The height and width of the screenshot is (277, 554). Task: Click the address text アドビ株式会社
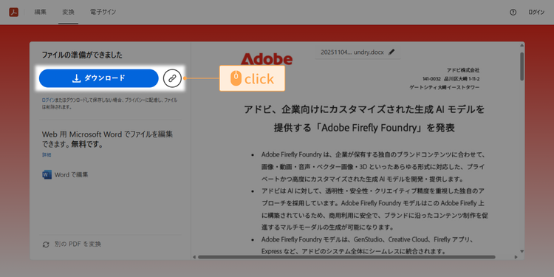coord(463,70)
